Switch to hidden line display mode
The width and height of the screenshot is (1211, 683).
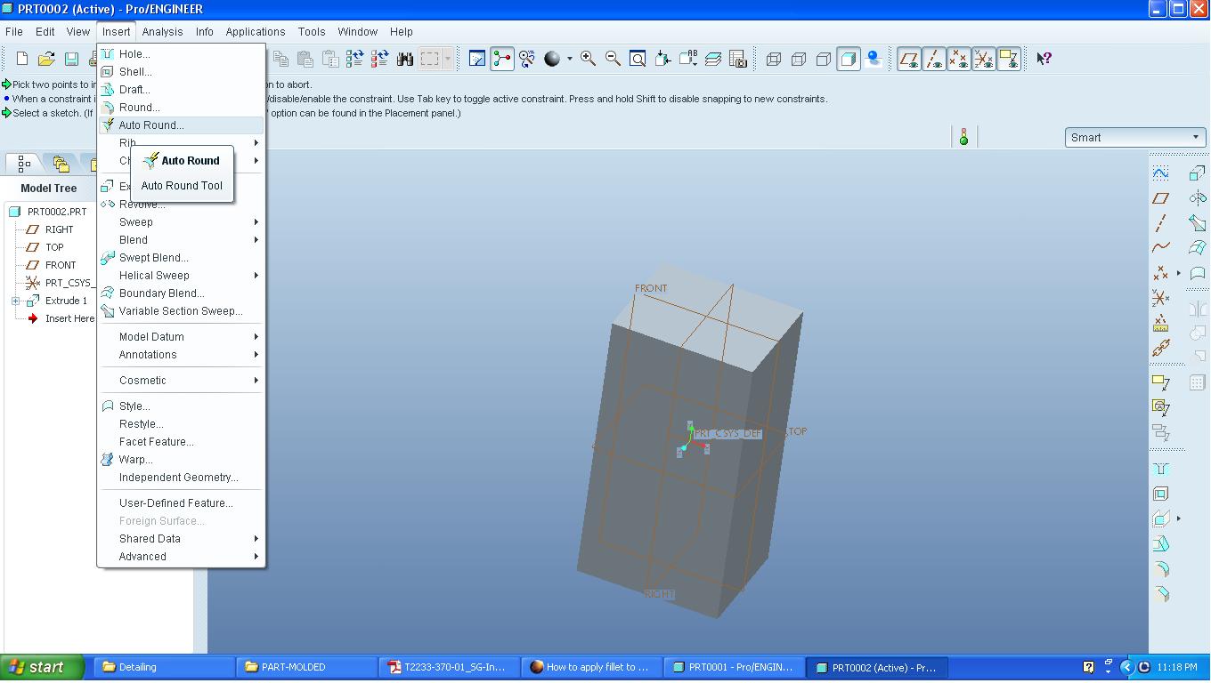[799, 59]
